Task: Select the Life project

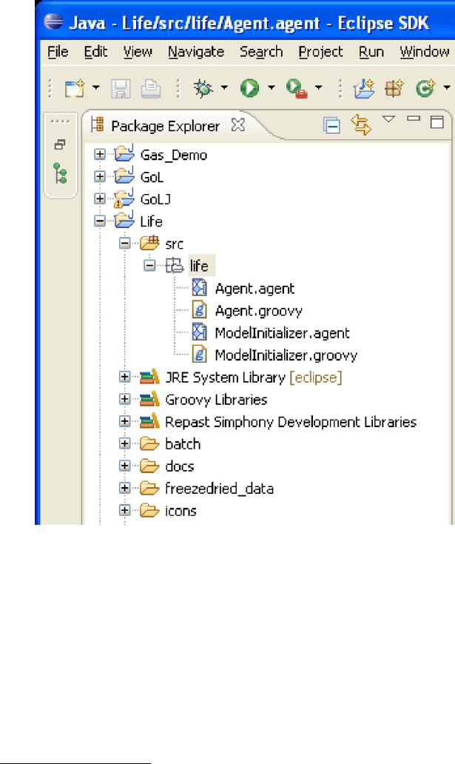Action: pyautogui.click(x=151, y=221)
